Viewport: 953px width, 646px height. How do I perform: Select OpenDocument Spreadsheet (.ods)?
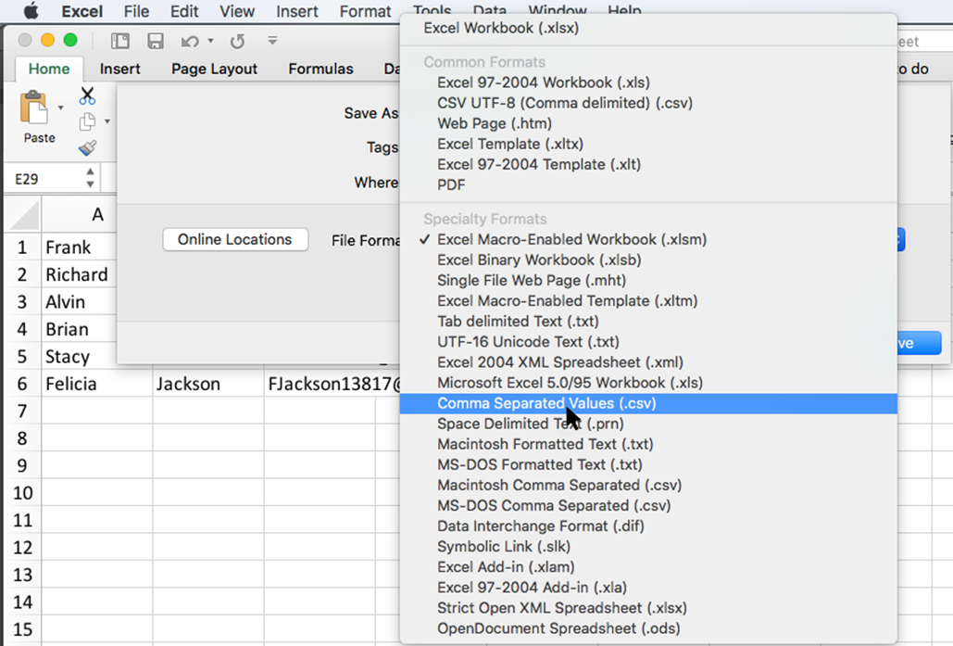[x=648, y=628]
